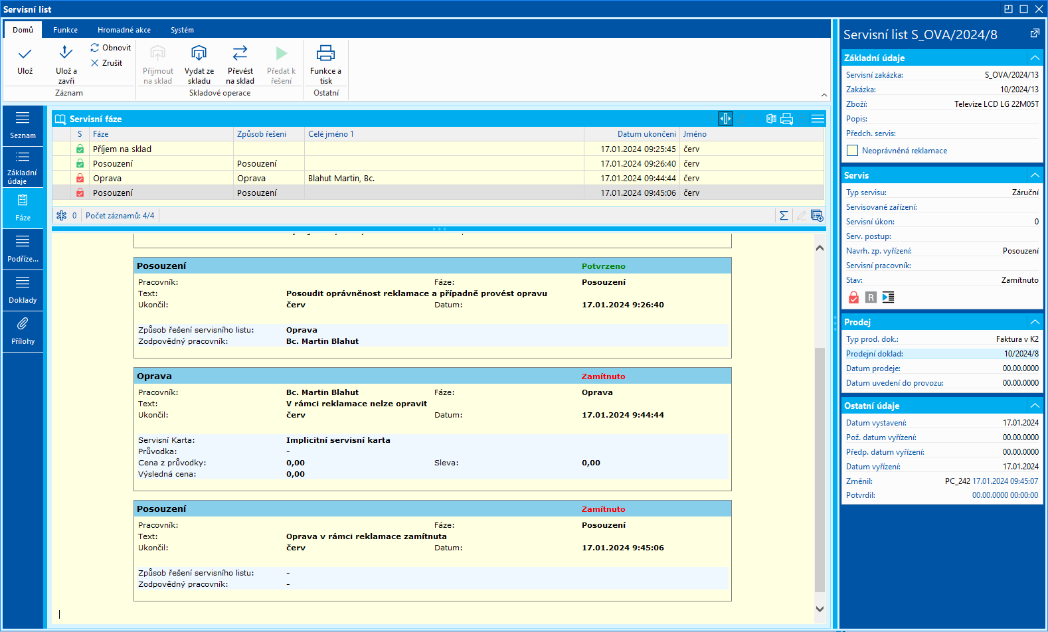Screen dimensions: 1048x632
Task: Click the Ulož save icon
Action: pyautogui.click(x=25, y=54)
